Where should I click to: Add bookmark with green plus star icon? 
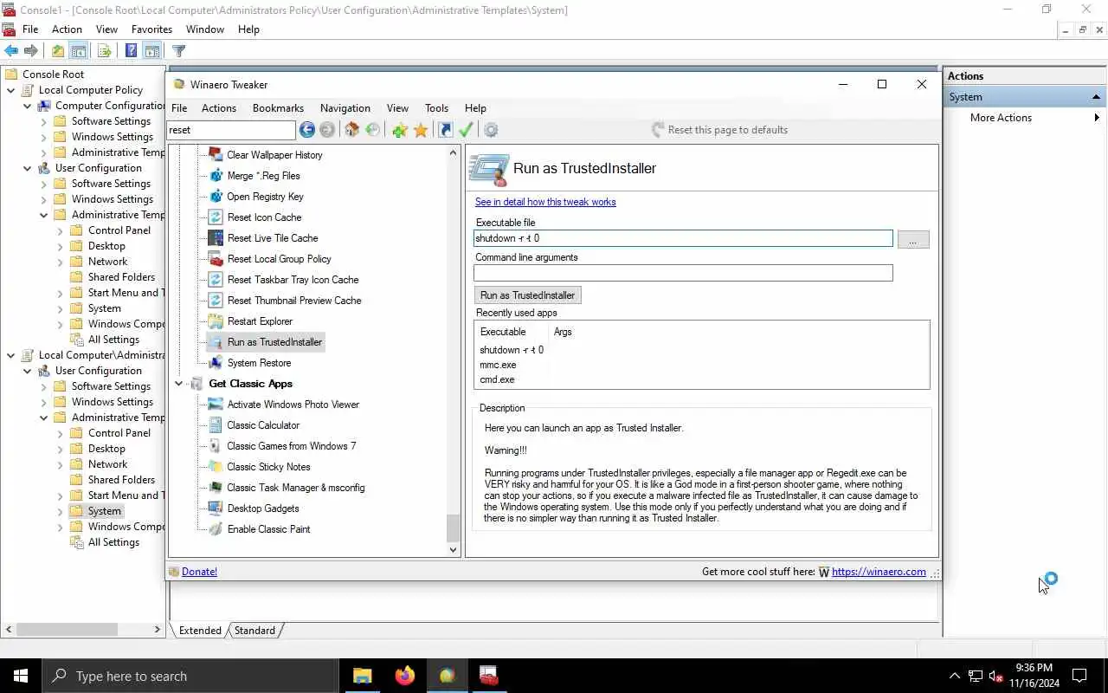tap(399, 130)
